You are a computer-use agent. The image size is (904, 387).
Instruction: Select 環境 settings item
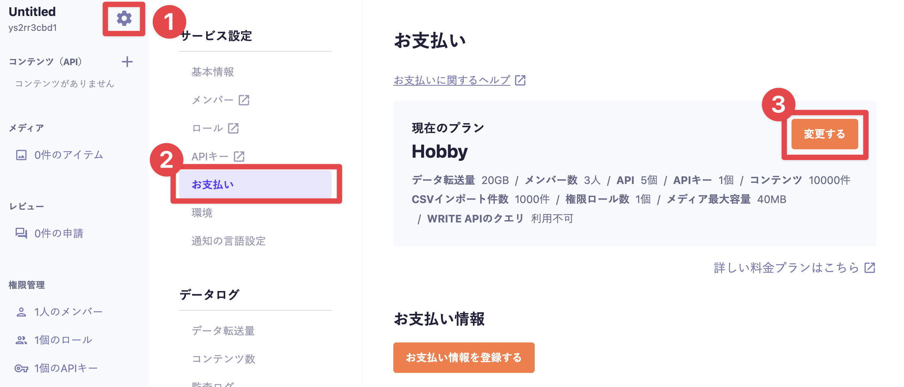coord(202,213)
